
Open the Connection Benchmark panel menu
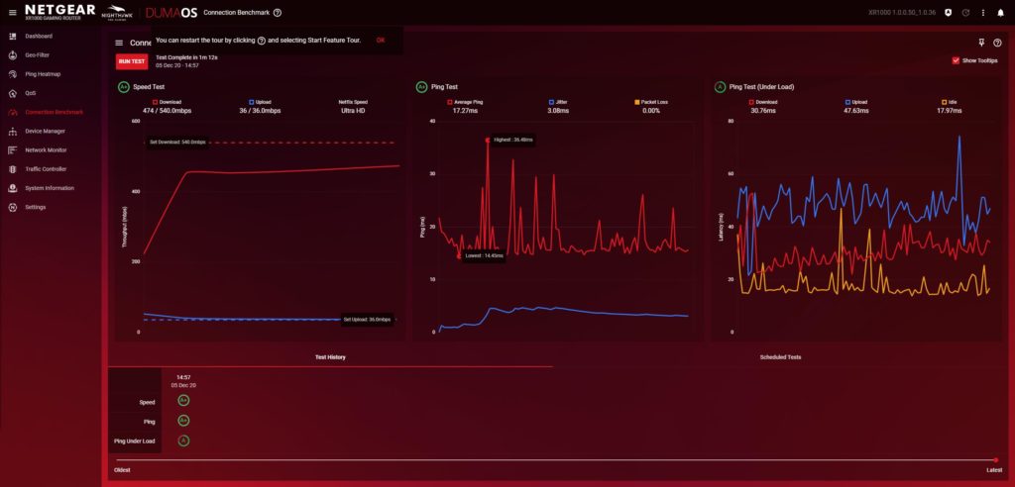coord(119,43)
